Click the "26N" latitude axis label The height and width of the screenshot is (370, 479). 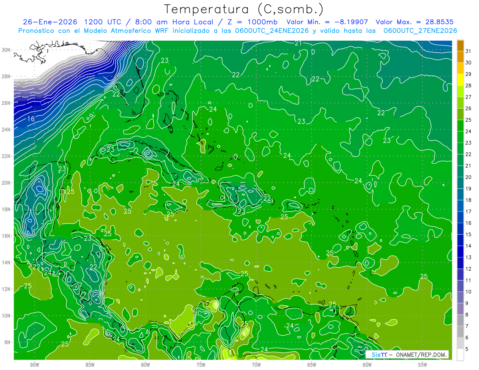(7, 103)
